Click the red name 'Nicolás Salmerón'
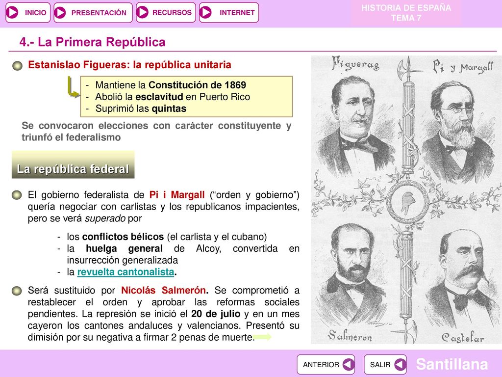502x377 pixels. [x=165, y=291]
